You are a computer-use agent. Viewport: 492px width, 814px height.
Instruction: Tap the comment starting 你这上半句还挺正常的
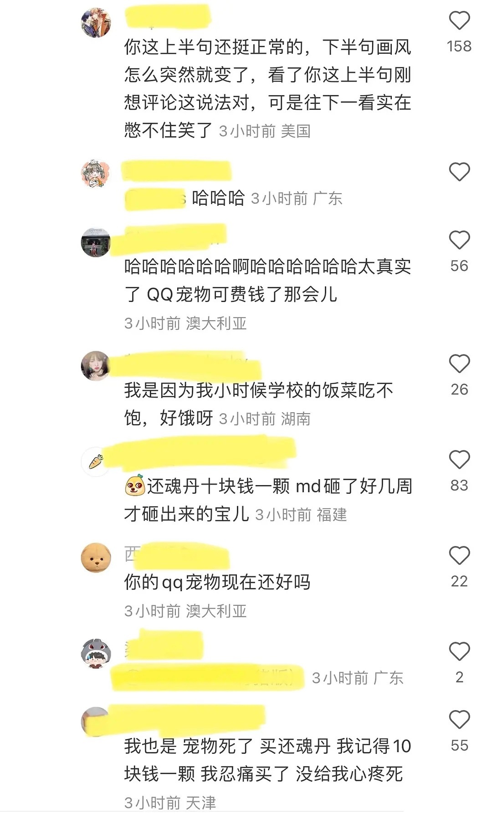pyautogui.click(x=268, y=89)
